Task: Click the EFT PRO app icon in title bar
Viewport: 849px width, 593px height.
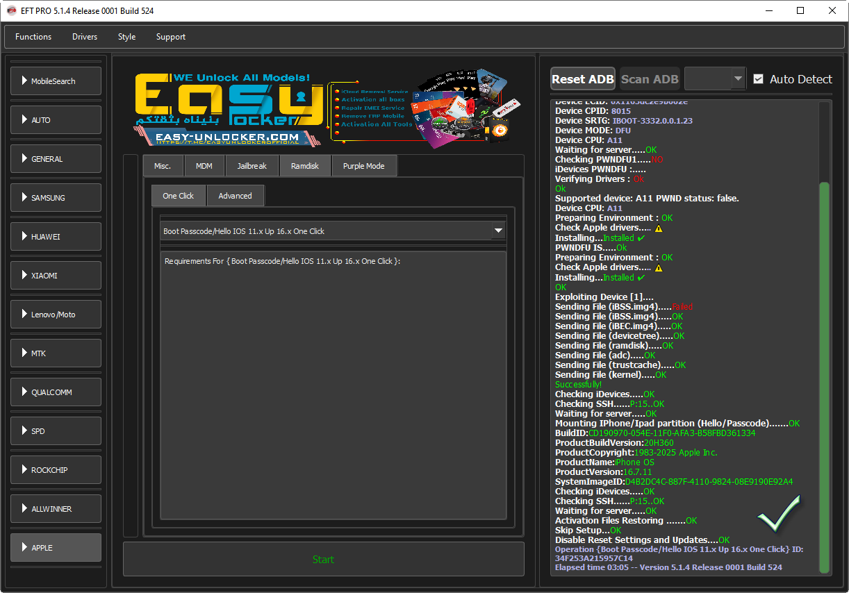Action: [11, 11]
